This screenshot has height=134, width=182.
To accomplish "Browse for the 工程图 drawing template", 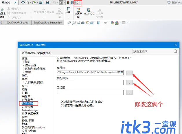I will click(x=129, y=92).
